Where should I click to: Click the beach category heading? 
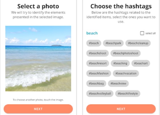pyautogui.click(x=92, y=33)
